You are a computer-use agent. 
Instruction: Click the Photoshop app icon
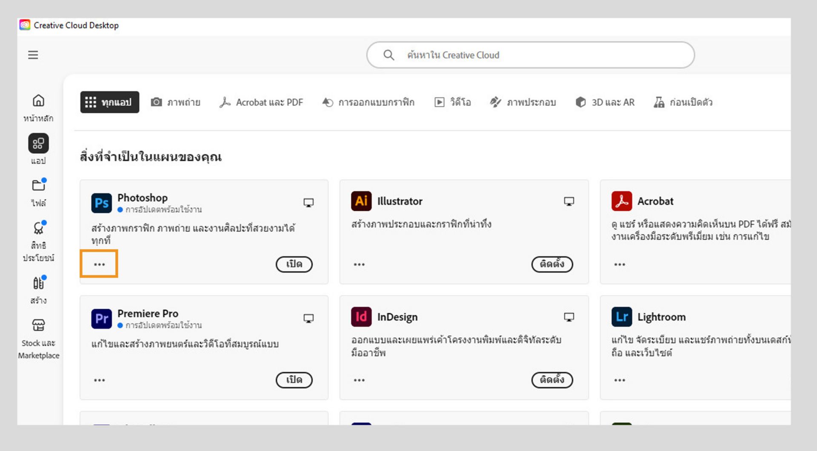(x=101, y=203)
